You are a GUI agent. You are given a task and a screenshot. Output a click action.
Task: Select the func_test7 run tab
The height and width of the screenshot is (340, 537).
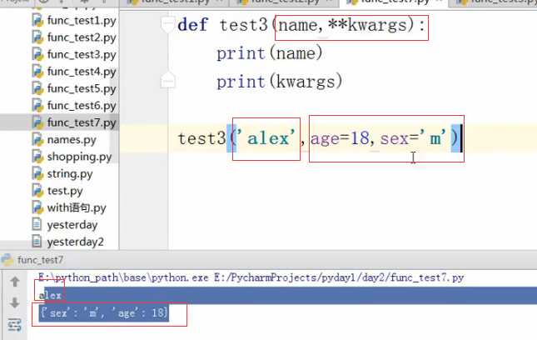point(40,261)
